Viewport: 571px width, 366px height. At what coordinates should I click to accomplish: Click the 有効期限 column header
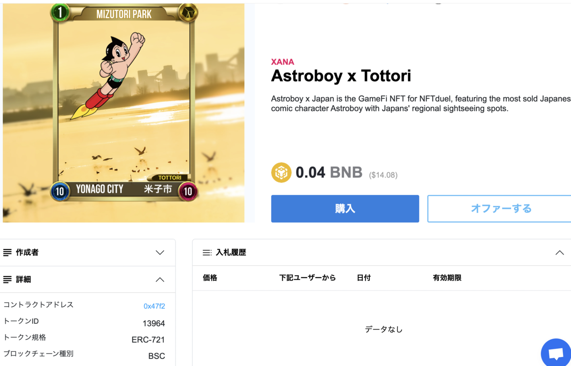tap(447, 278)
